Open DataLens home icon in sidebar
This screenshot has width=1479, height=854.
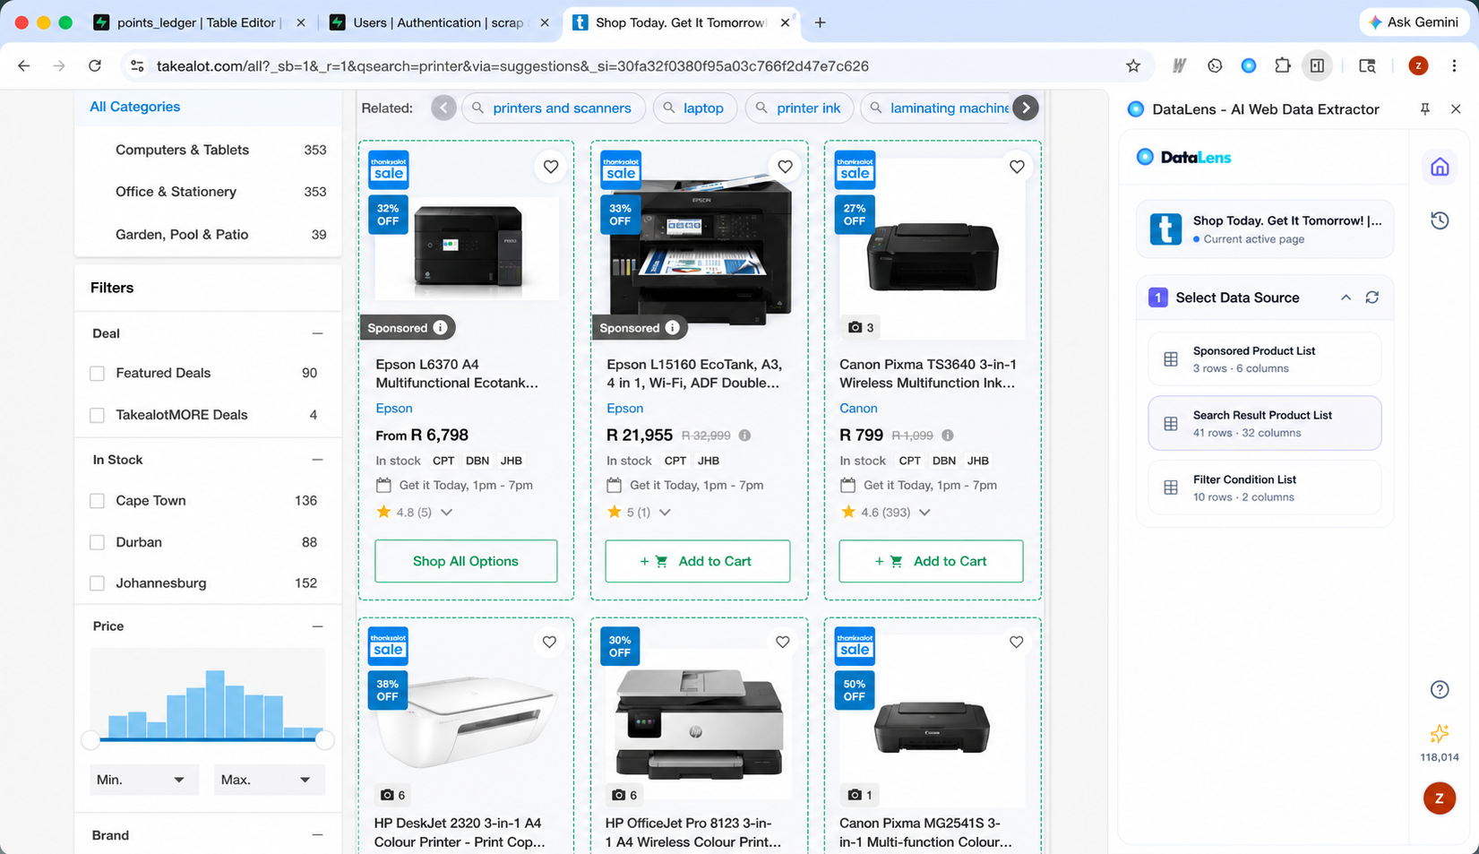coord(1440,168)
